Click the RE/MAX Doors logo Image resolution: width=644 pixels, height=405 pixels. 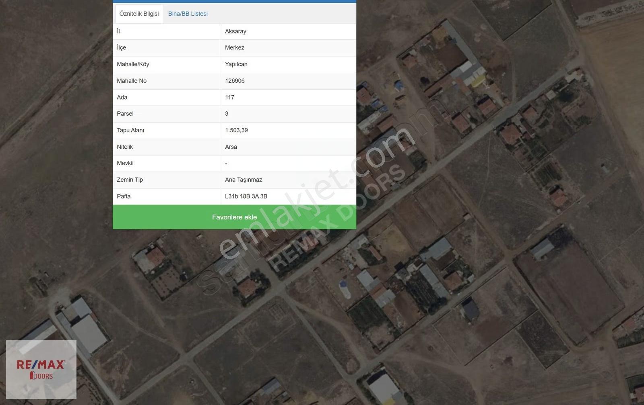41,370
